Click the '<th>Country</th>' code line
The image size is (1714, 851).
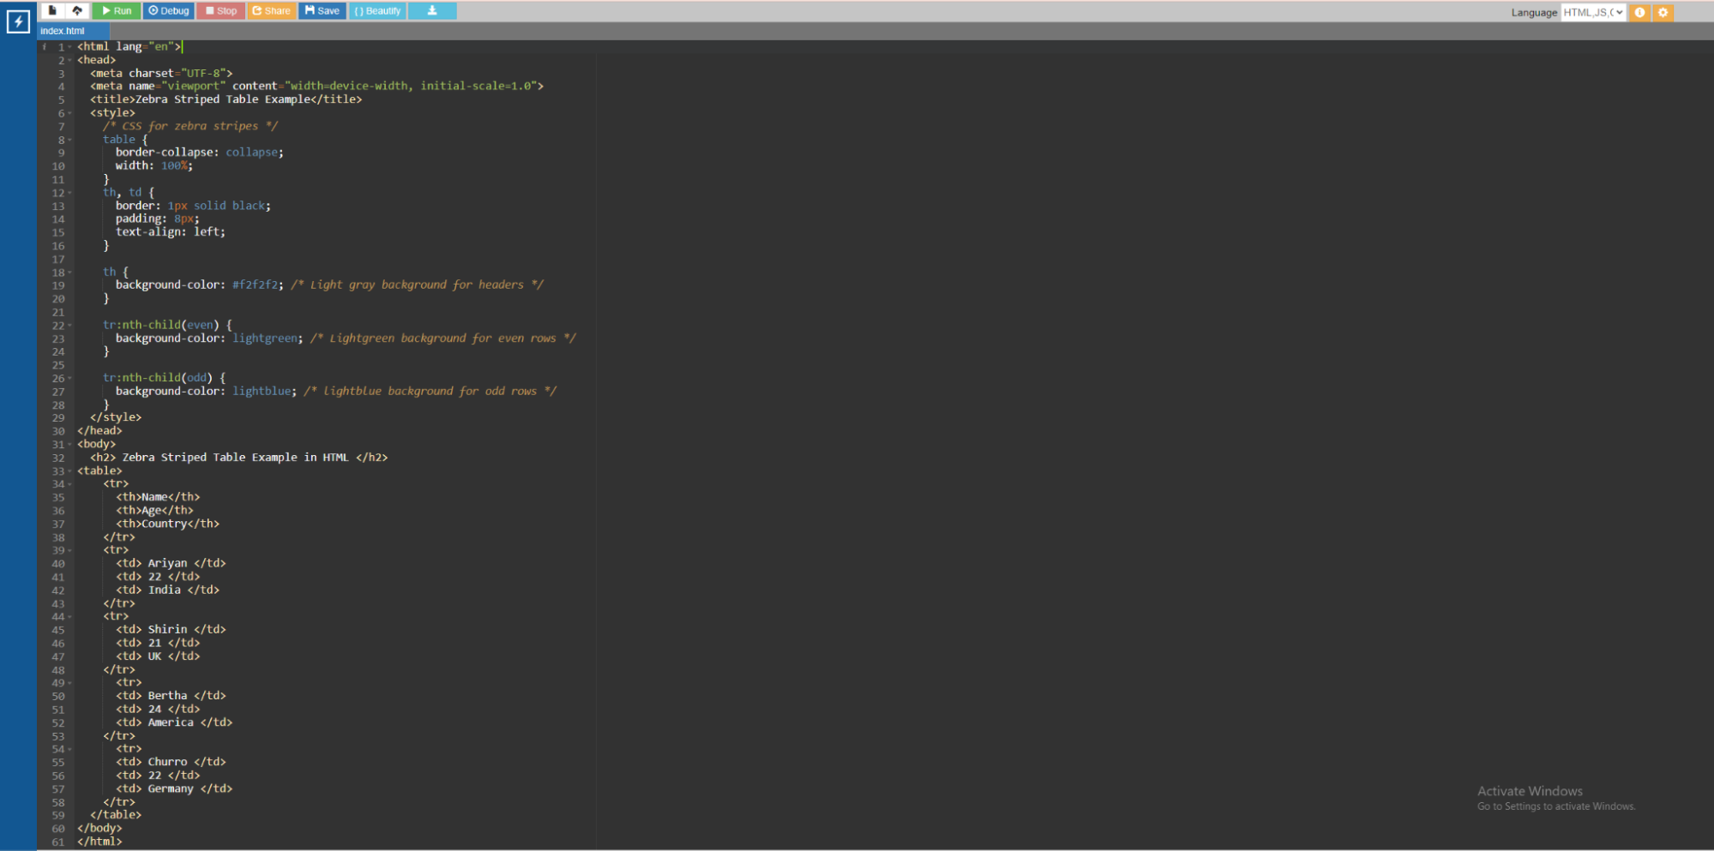pyautogui.click(x=167, y=524)
